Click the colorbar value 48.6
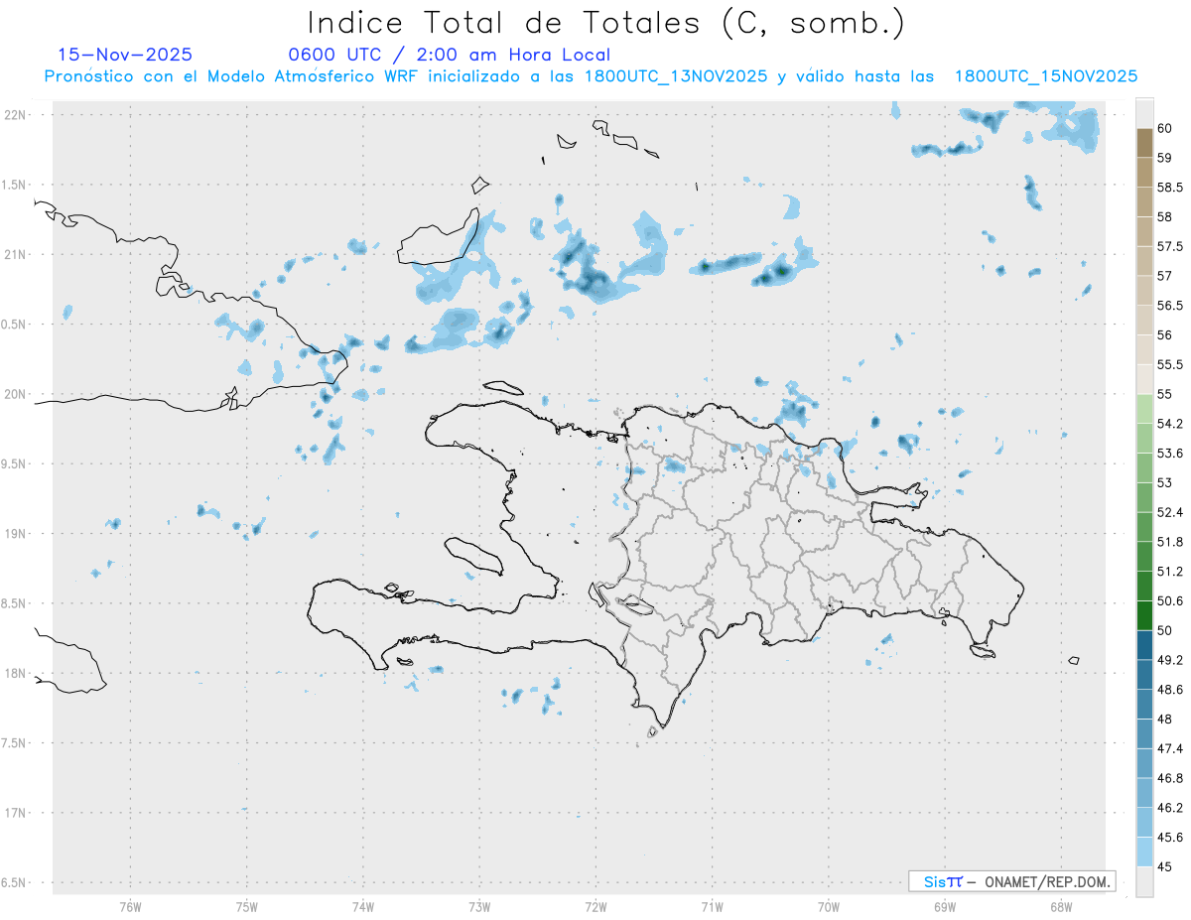This screenshot has height=920, width=1191. (x=1170, y=689)
